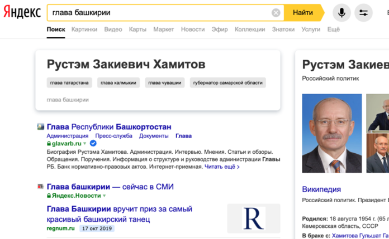Open the Википедия link in side panel

(321, 189)
